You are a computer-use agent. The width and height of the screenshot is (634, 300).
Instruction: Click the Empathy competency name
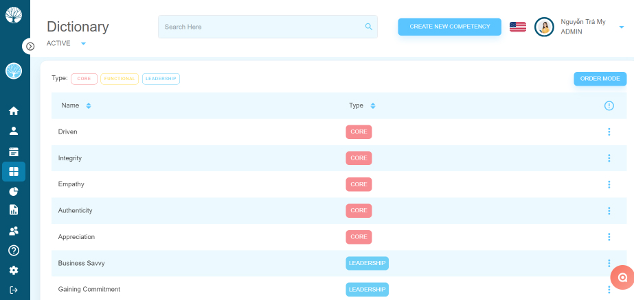pos(71,184)
